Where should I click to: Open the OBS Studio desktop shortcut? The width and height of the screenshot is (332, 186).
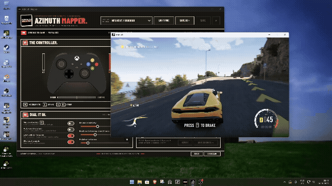tap(6, 92)
